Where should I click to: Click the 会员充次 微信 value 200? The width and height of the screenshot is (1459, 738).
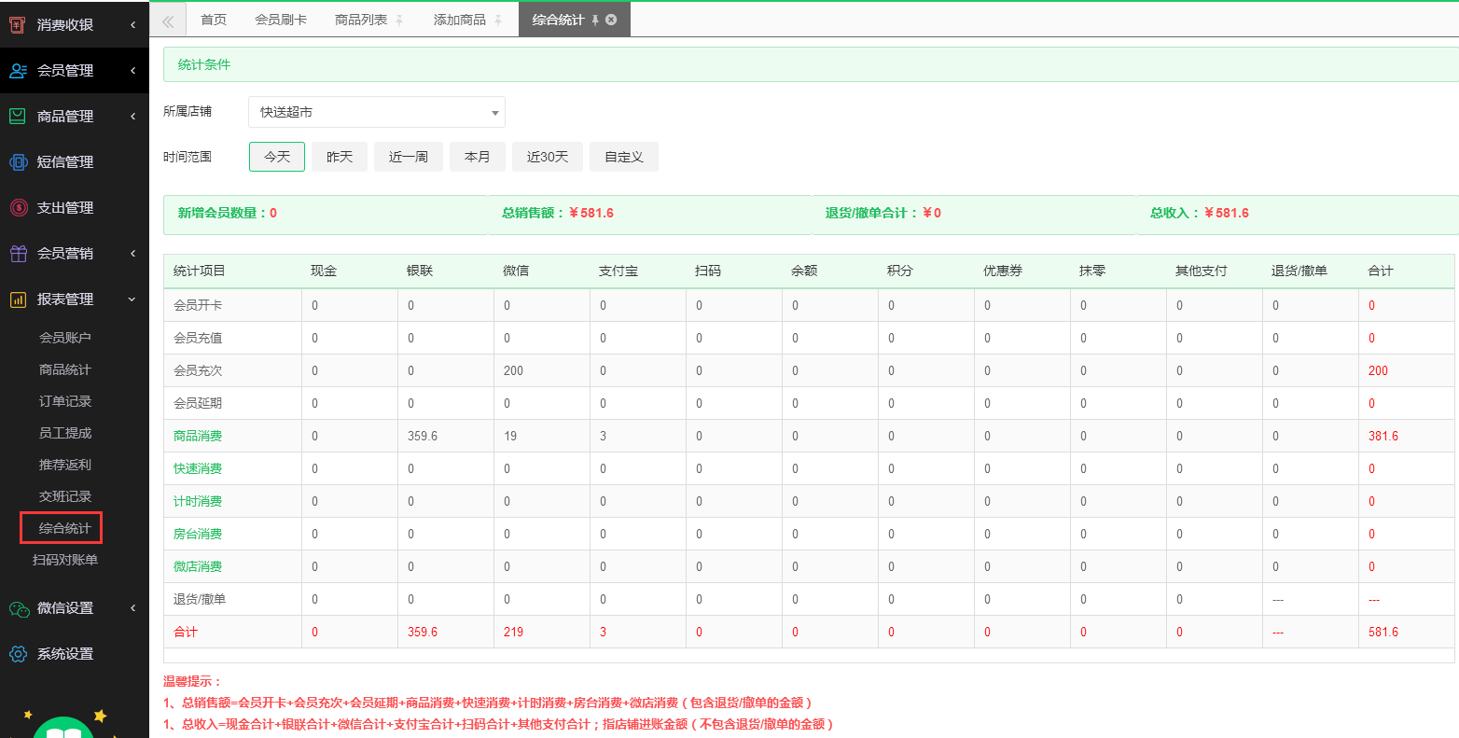pos(513,370)
